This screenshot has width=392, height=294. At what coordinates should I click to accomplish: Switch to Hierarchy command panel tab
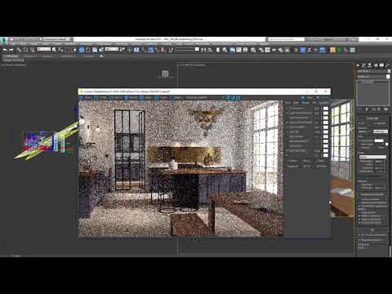point(370,65)
